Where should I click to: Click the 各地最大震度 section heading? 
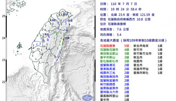pyautogui.click(x=109, y=41)
